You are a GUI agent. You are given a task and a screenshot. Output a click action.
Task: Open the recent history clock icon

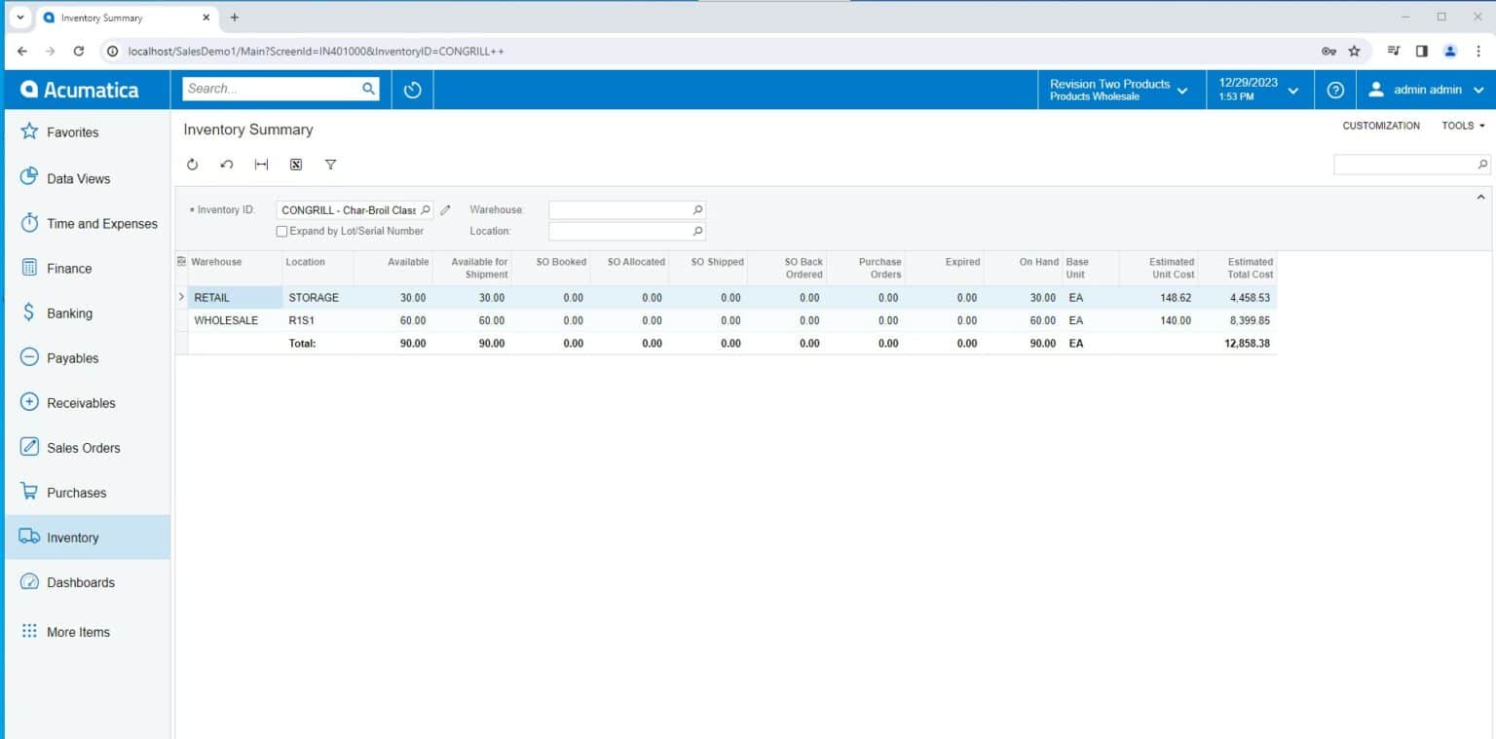(x=412, y=90)
